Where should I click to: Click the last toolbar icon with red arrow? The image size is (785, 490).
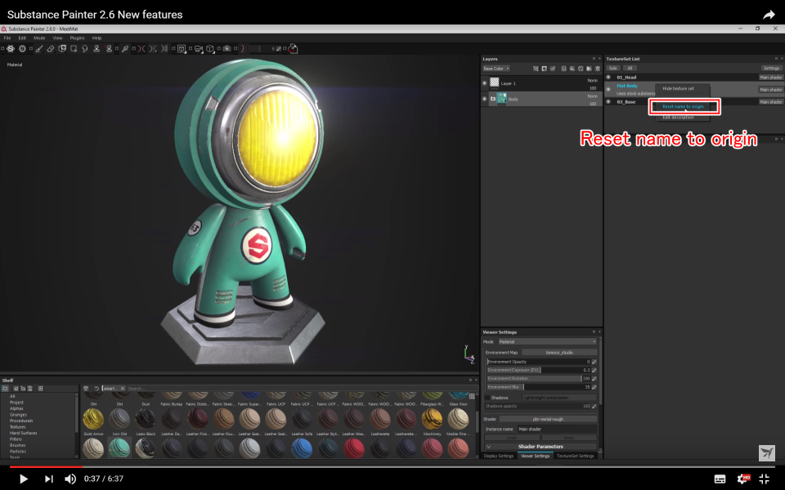point(293,48)
